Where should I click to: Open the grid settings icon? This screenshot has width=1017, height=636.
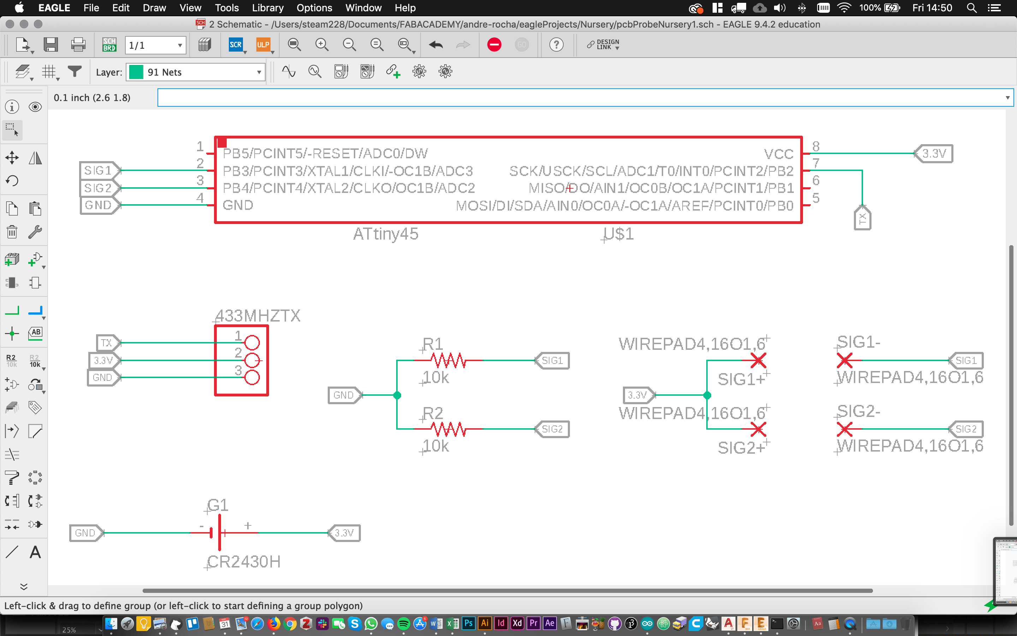(49, 72)
